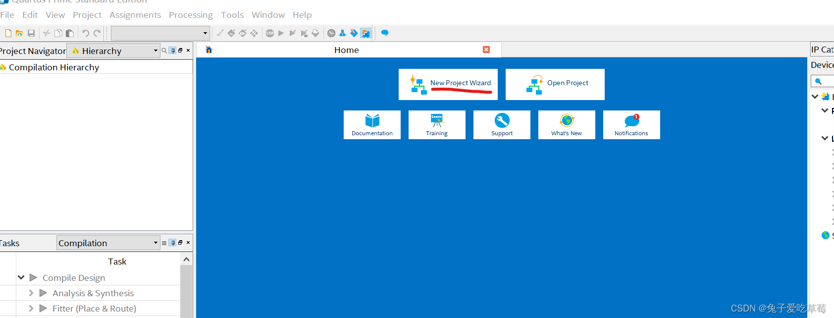Click the Tasks panel list menu icon
The height and width of the screenshot is (318, 834).
164,243
